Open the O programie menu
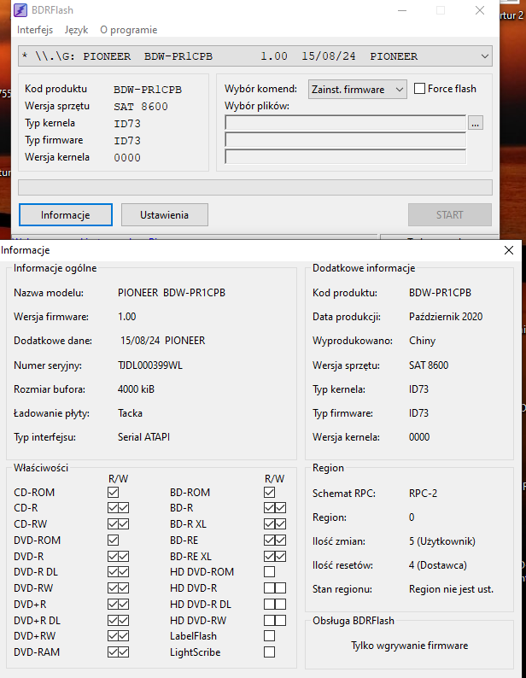526x678 pixels. coord(128,30)
